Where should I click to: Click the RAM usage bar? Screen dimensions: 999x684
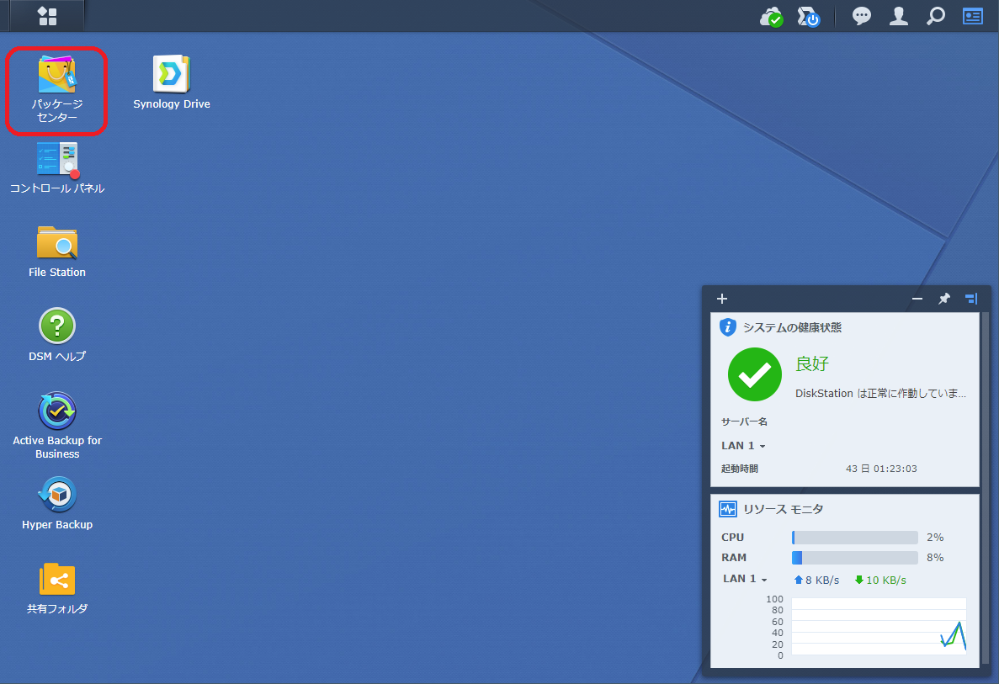(854, 558)
